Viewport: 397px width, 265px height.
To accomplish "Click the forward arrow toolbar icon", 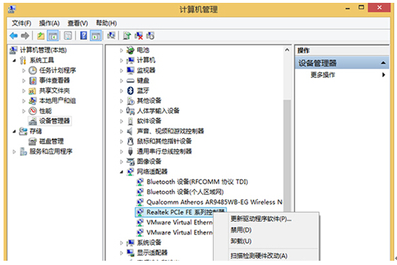I will tap(25, 35).
